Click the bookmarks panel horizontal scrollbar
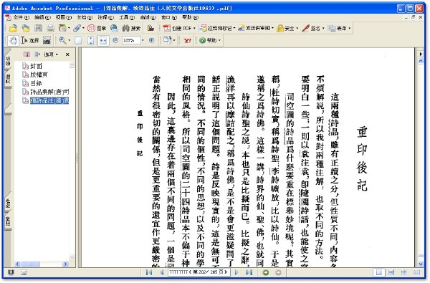Screen dimensions: 430x283 click(x=42, y=264)
